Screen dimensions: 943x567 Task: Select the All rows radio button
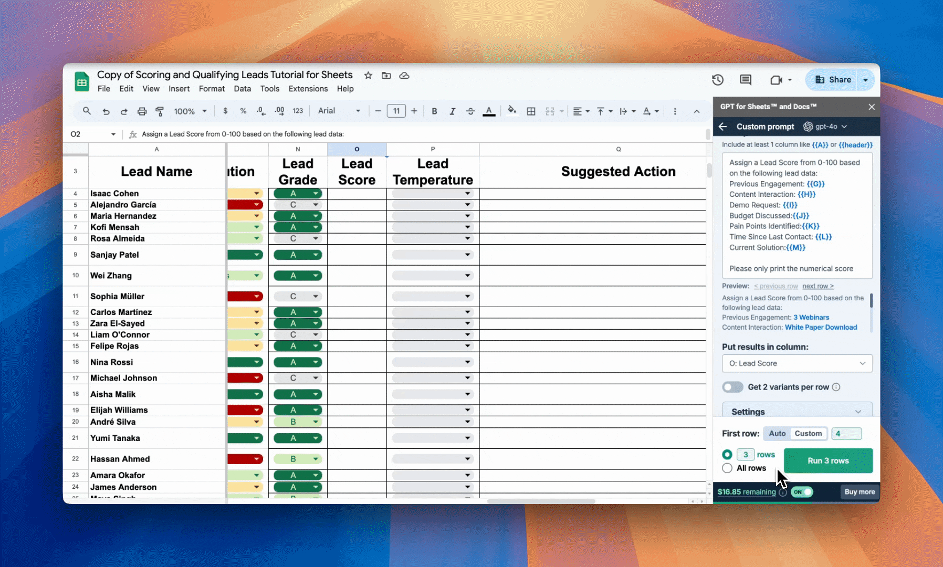point(727,468)
